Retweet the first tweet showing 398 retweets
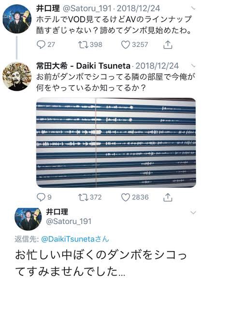Screen dimensions: 232x309 coord(90,44)
